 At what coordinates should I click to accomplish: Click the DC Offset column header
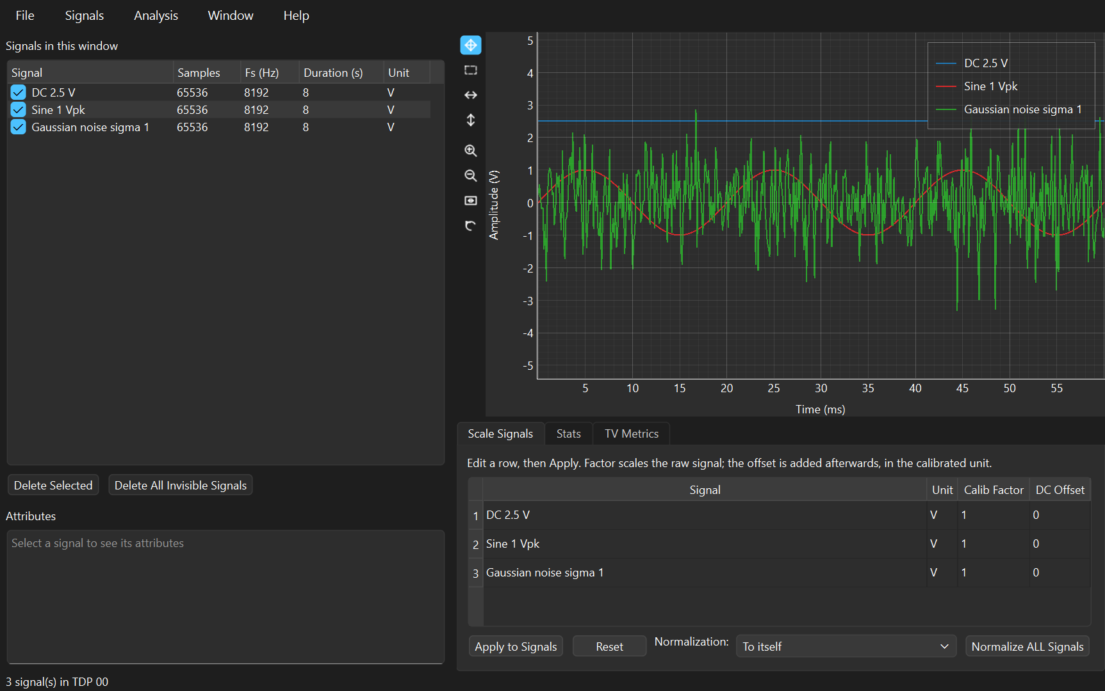[1060, 490]
